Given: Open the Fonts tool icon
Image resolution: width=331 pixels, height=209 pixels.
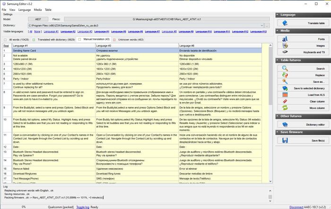Looking at the screenshot, I should (x=285, y=39).
